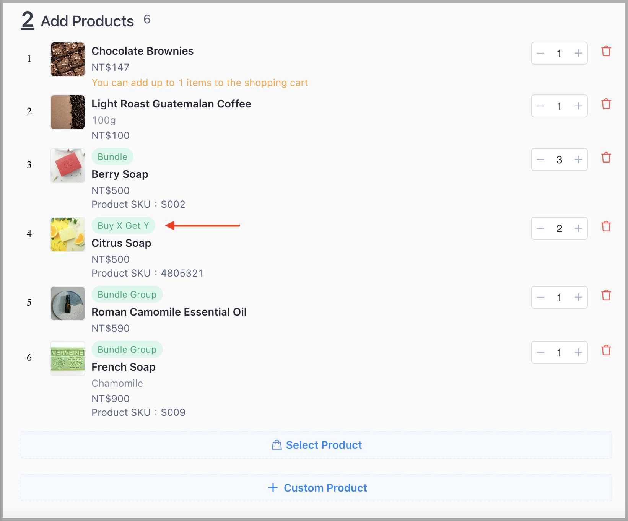Viewport: 628px width, 521px height.
Task: Increase Light Roast Guatemalan Coffee quantity
Action: tap(578, 106)
